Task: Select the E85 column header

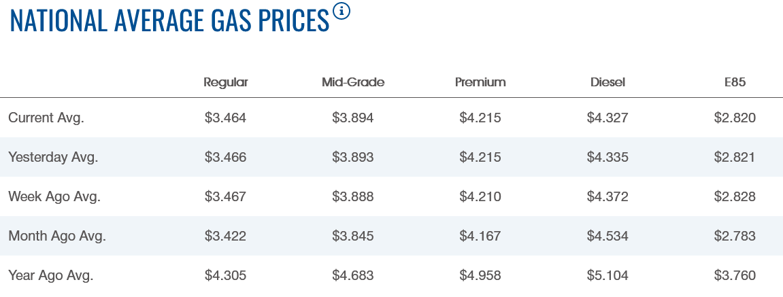Action: click(x=735, y=82)
